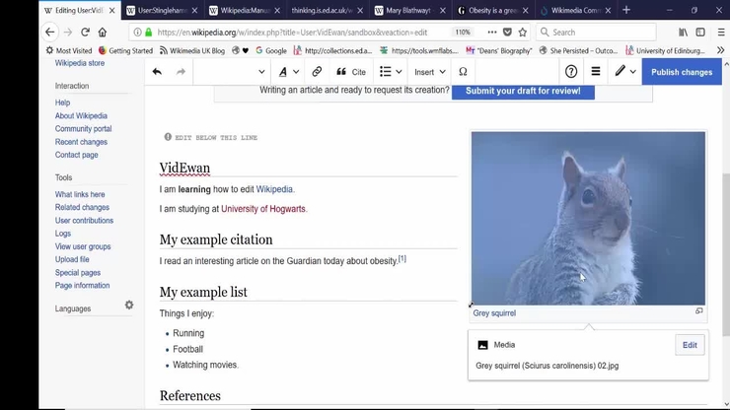Open Community portal link
The image size is (730, 410).
83,128
